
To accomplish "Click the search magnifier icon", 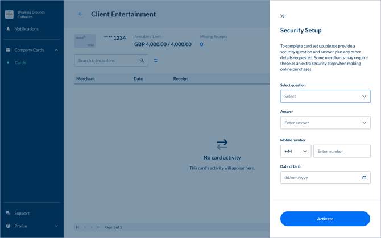I will (142, 60).
